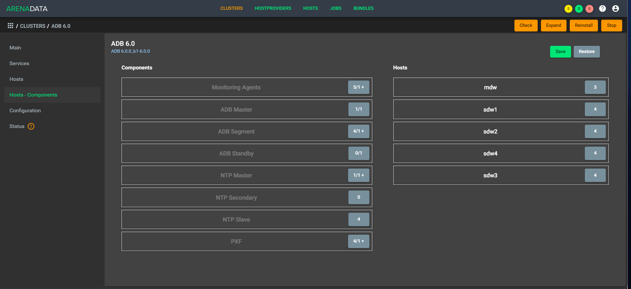Click the ARENADATA logo
Screen dimensions: 631x289
[x=27, y=9]
